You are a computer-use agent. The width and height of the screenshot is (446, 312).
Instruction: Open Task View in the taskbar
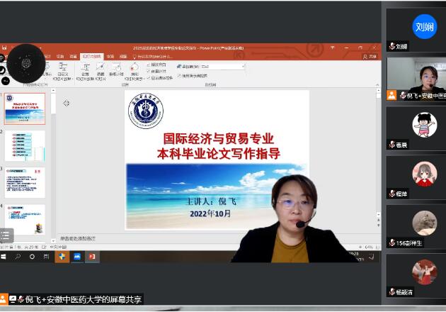[46, 257]
